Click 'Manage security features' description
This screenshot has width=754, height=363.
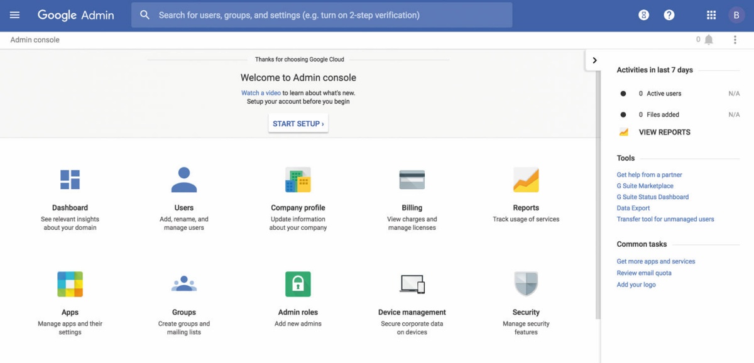click(x=526, y=328)
